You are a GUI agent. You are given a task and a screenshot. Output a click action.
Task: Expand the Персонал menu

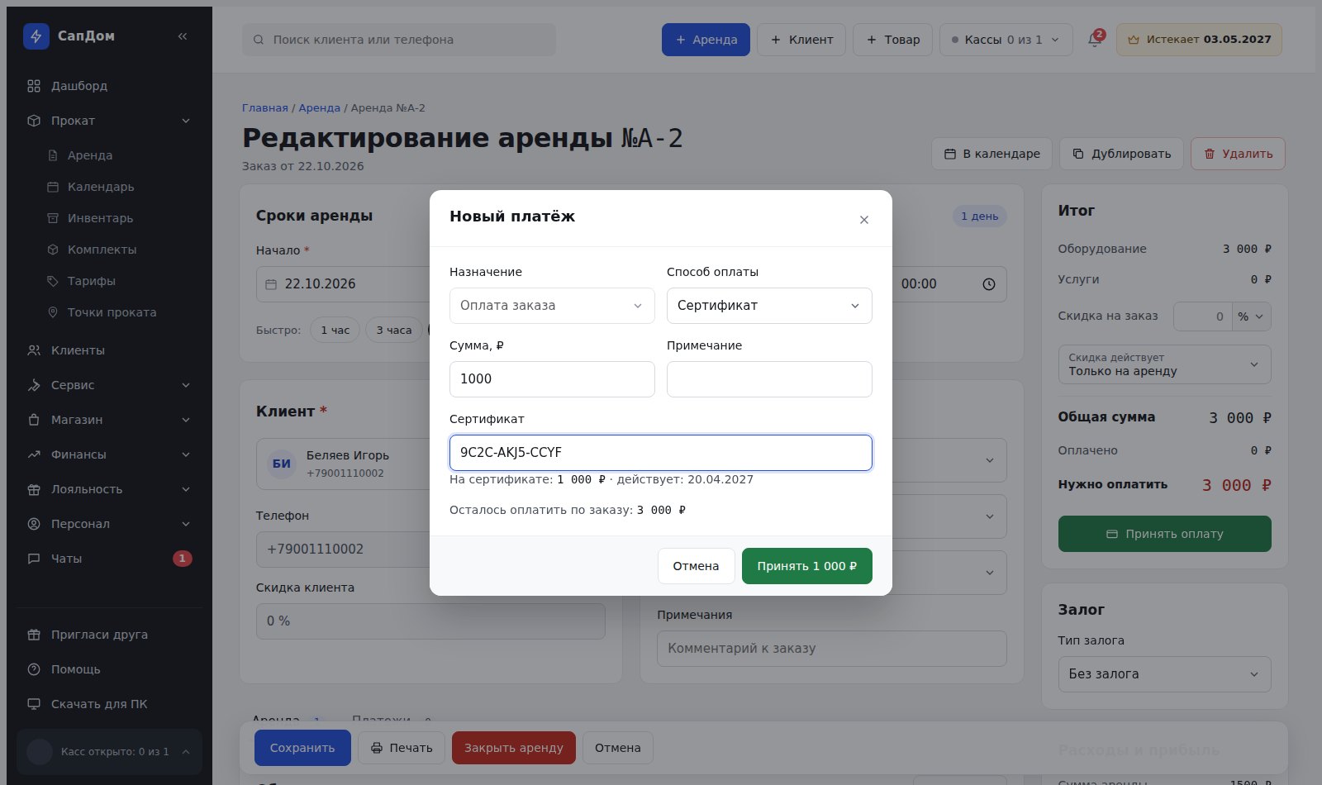coord(109,524)
